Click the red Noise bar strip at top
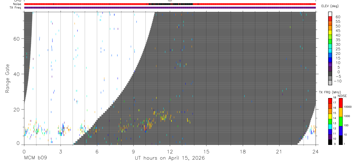 [170, 4]
